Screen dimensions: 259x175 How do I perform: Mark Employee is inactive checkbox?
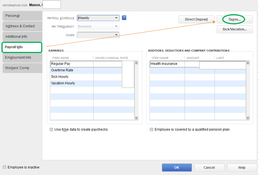5,167
